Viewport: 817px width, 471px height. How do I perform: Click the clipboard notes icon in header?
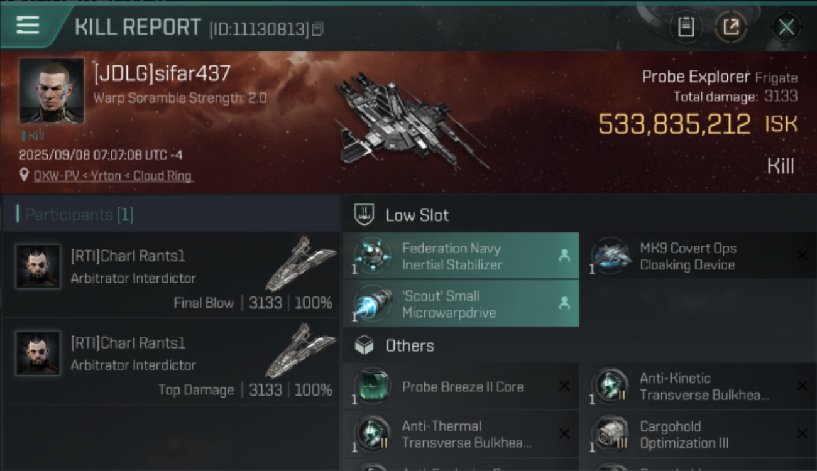[x=686, y=27]
